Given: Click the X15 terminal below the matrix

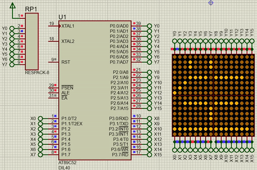Looking at the screenshot, I should (252, 150).
